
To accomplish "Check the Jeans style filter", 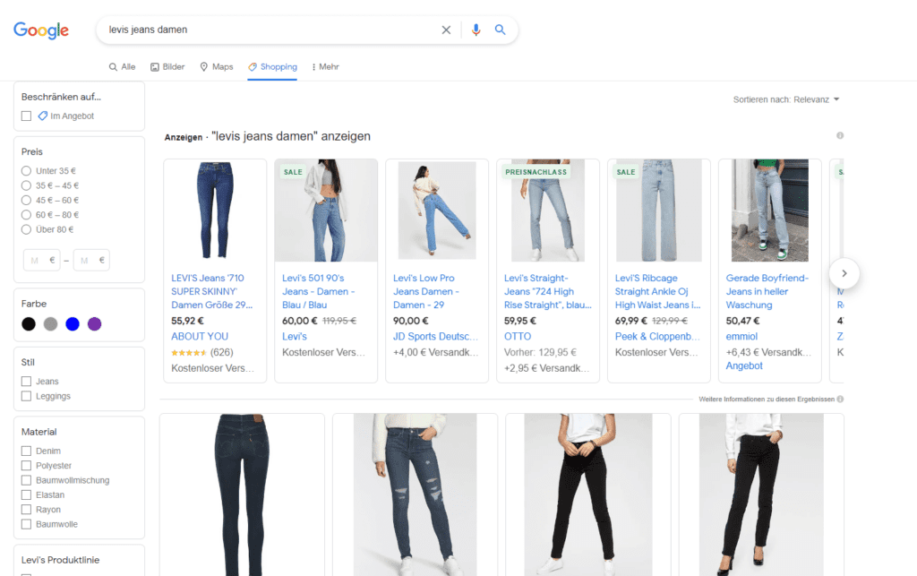I will click(26, 382).
